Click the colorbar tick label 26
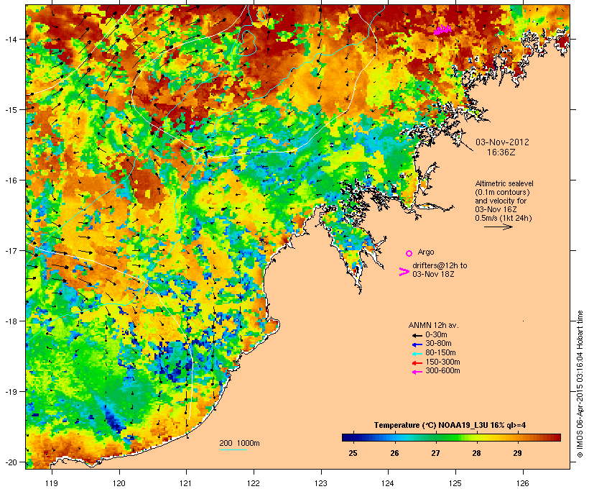The image size is (589, 489). [394, 453]
